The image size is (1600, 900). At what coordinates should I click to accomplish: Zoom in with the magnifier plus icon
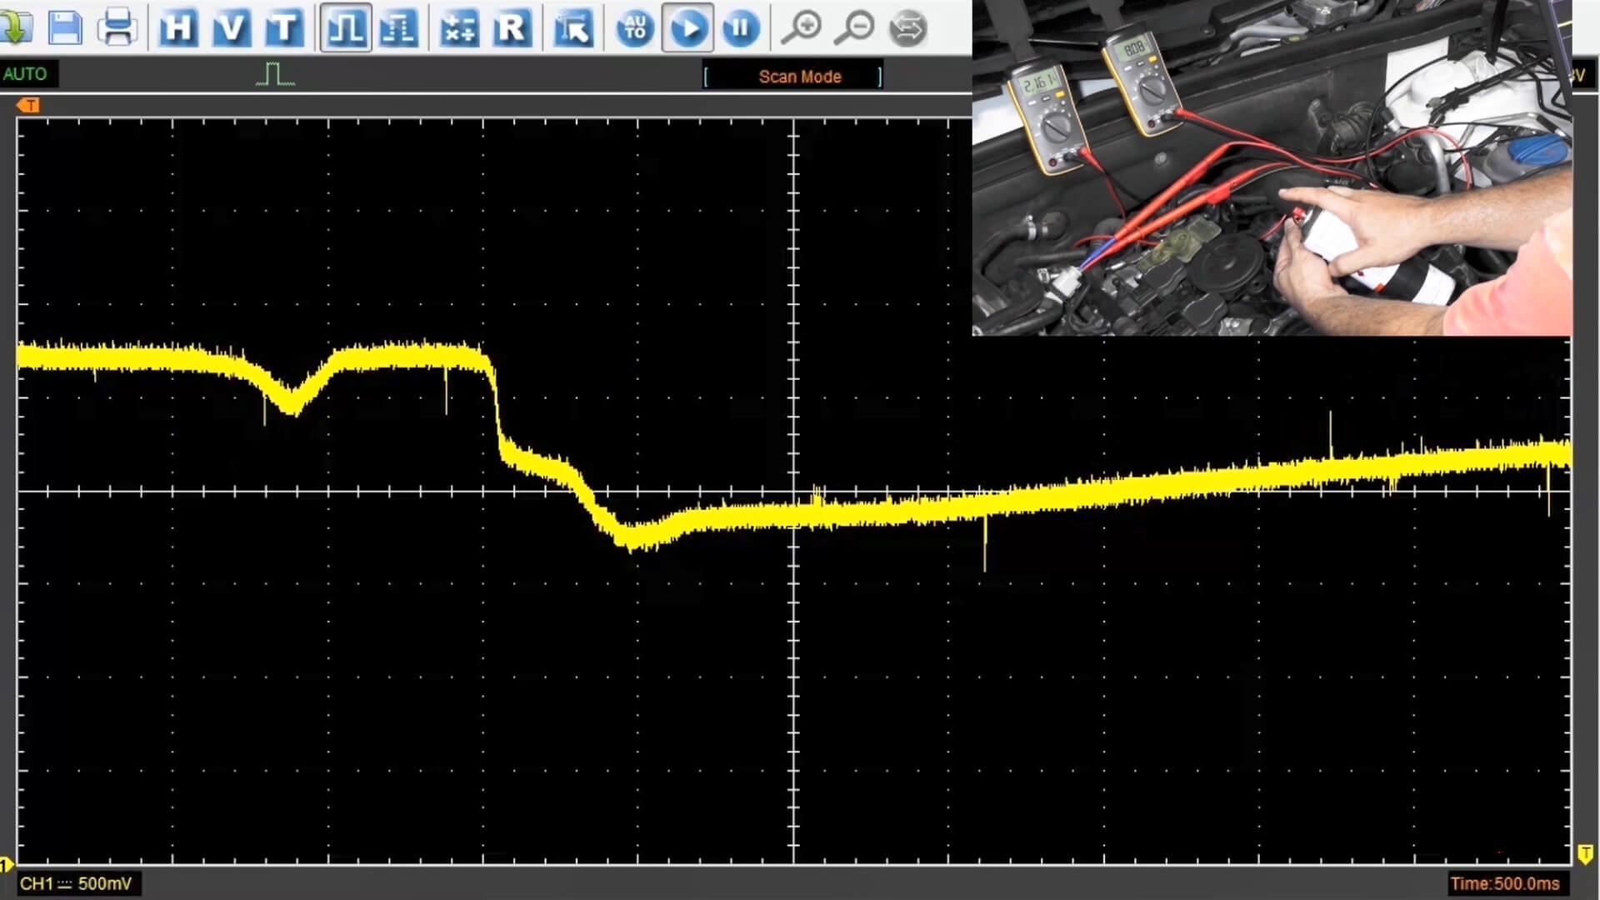(802, 28)
